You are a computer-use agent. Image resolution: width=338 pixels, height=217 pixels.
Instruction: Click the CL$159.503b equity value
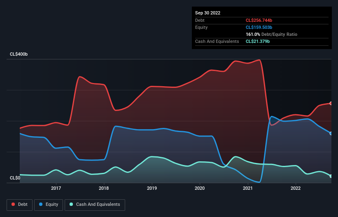(x=259, y=27)
